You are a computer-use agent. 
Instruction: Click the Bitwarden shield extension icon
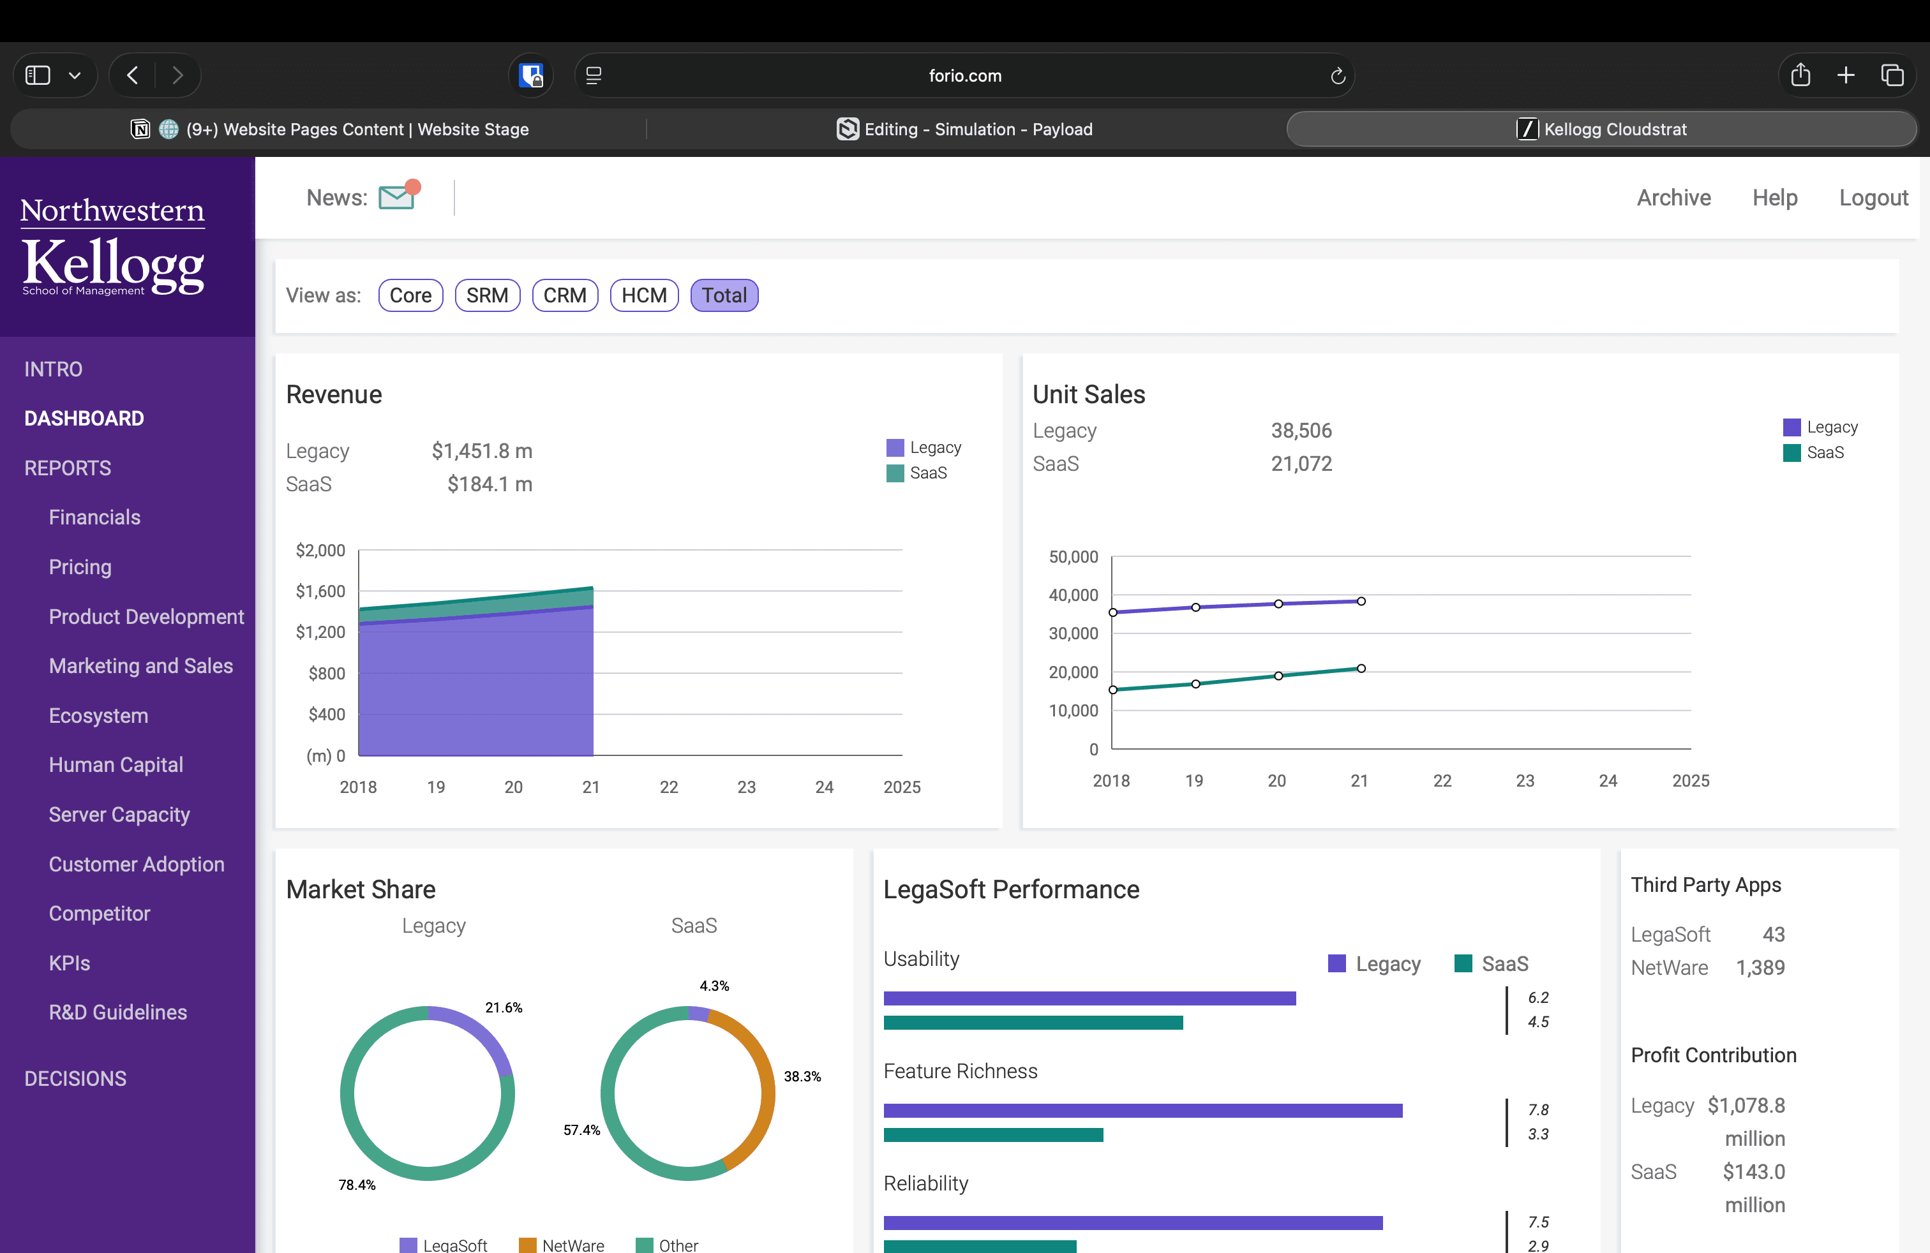(x=531, y=75)
